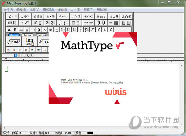Open the underbar and overbar templates palette
This screenshot has width=186, height=136.
click(x=76, y=23)
